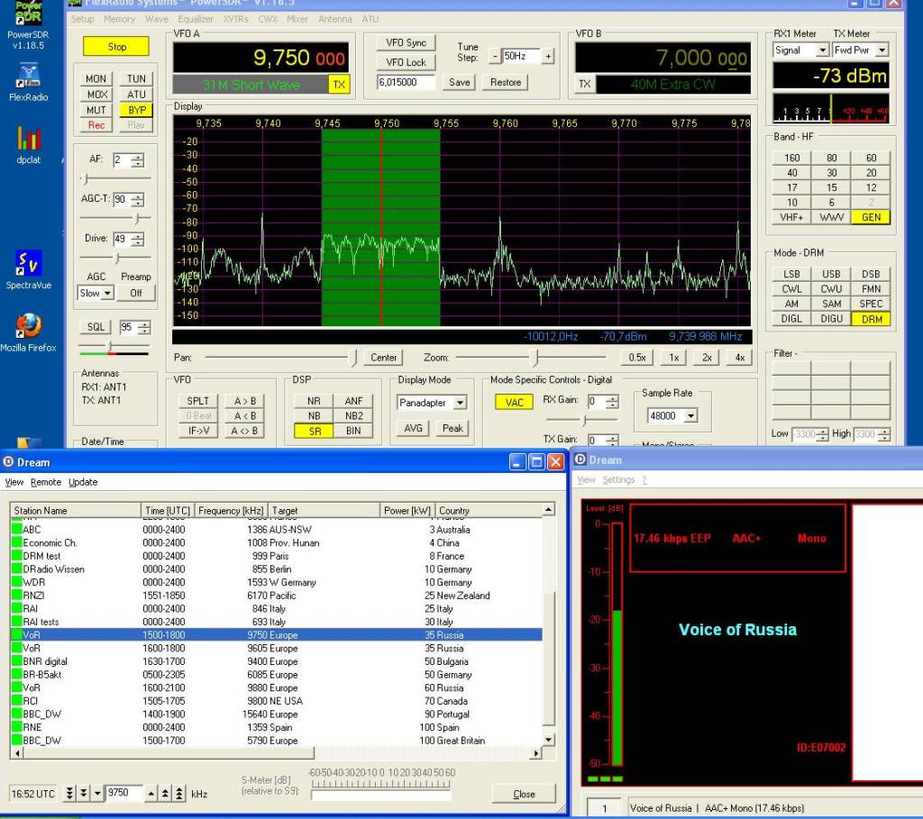923x819 pixels.
Task: Open the Update menu in Dream schedule window
Action: click(x=83, y=482)
